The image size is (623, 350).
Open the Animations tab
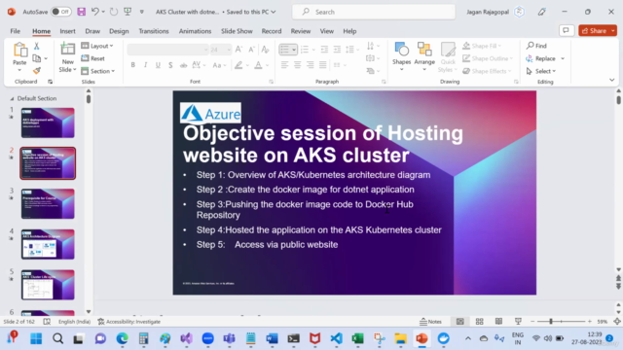tap(195, 31)
